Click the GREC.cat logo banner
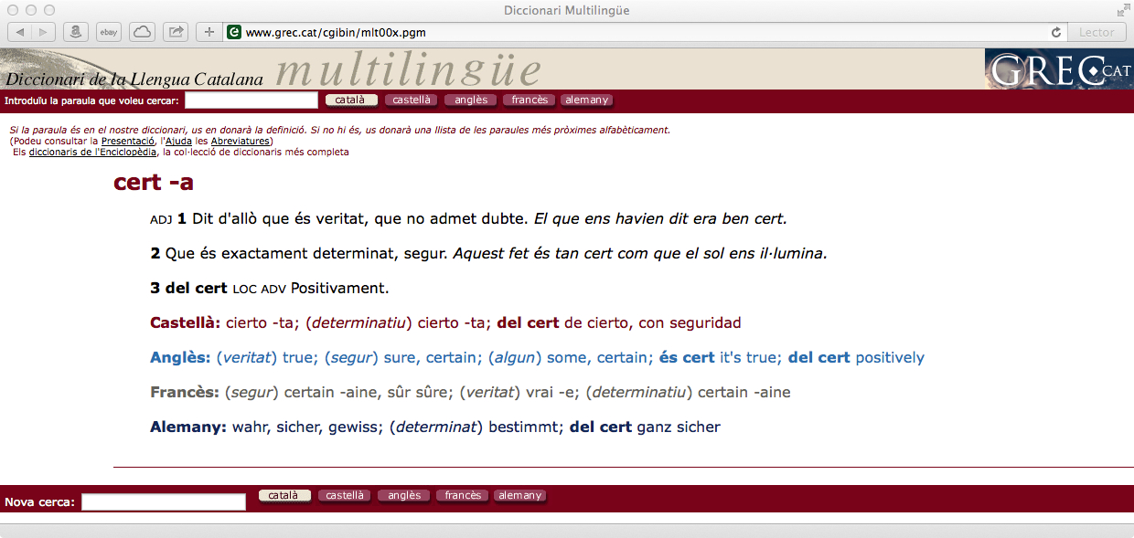Viewport: 1134px width, 538px height. [x=1058, y=69]
